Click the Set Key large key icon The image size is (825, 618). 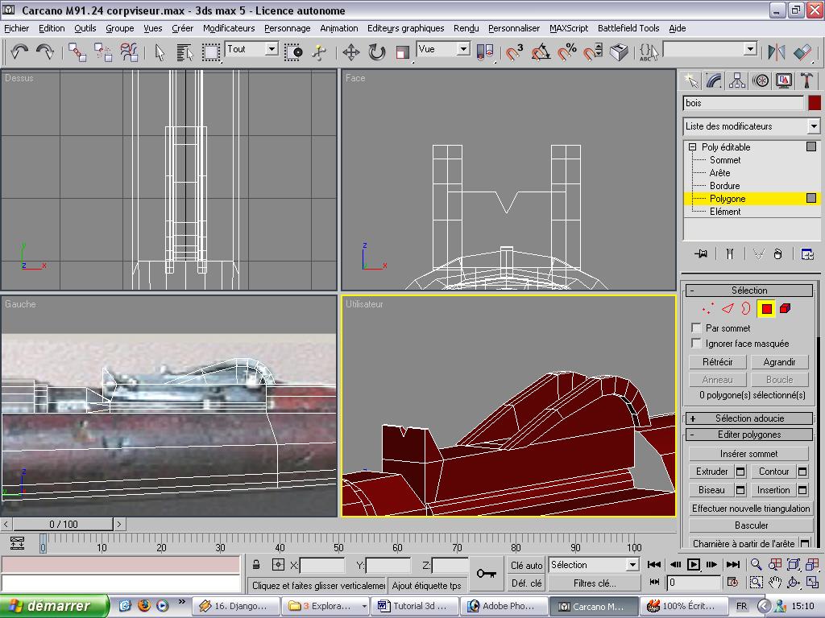(x=486, y=573)
